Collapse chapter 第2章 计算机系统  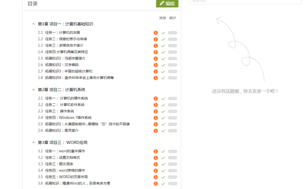33,90
